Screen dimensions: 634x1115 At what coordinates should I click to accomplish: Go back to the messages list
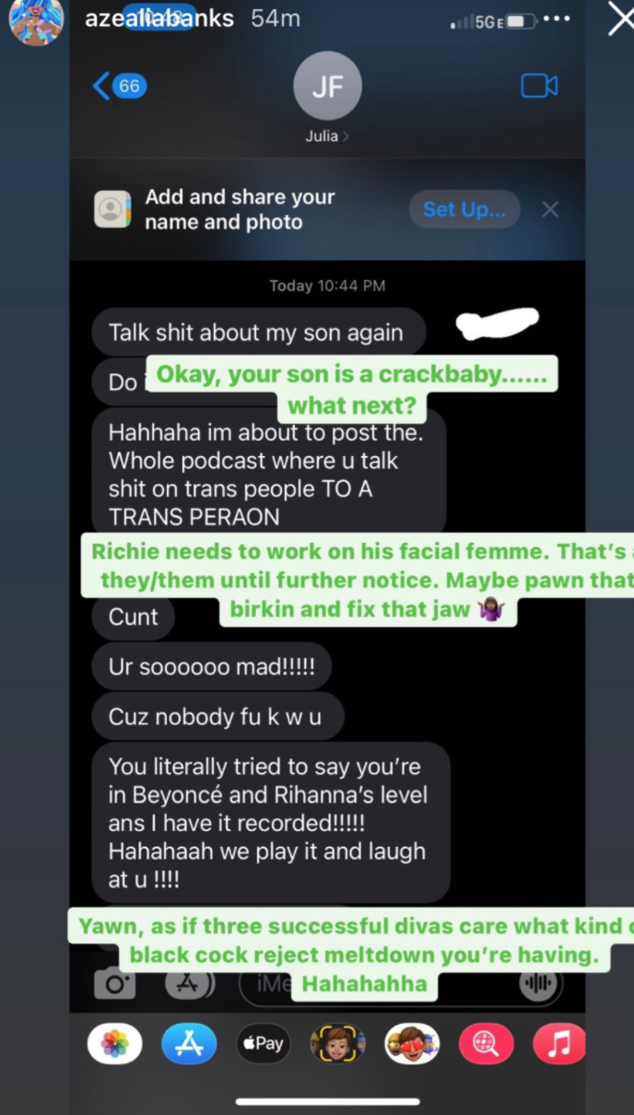tap(120, 87)
